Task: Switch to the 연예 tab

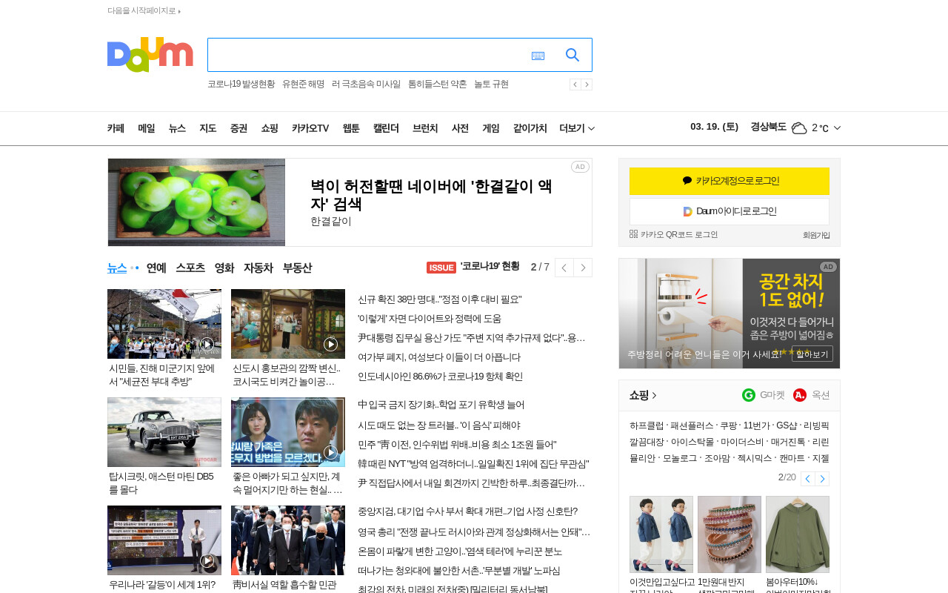Action: pos(156,268)
